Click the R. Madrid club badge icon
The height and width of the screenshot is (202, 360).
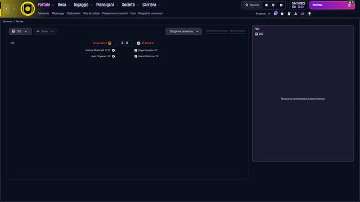pos(138,43)
